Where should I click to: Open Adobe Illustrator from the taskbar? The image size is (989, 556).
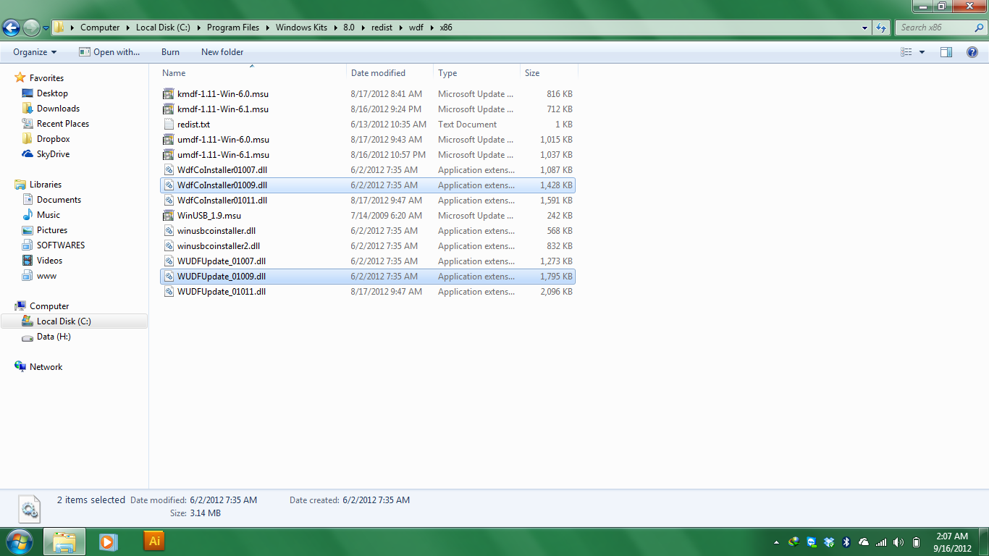(153, 542)
